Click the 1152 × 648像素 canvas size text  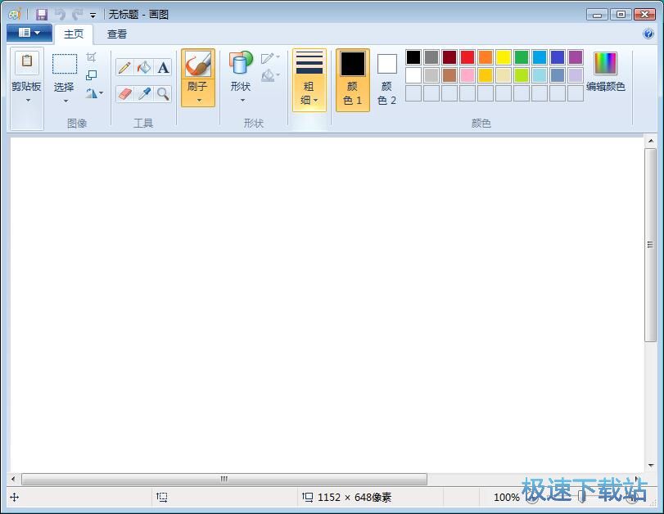355,497
